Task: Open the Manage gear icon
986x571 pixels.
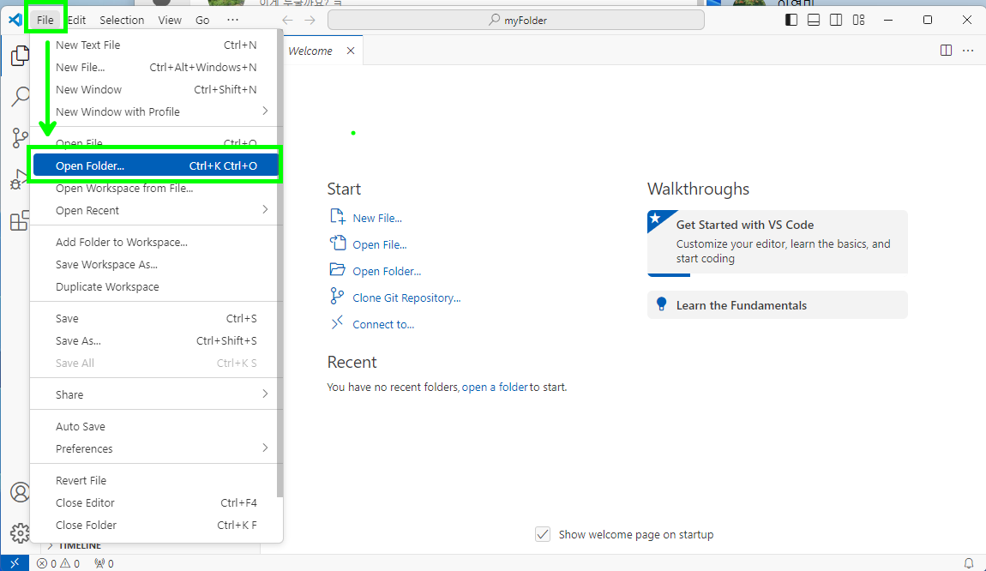Action: coord(20,533)
